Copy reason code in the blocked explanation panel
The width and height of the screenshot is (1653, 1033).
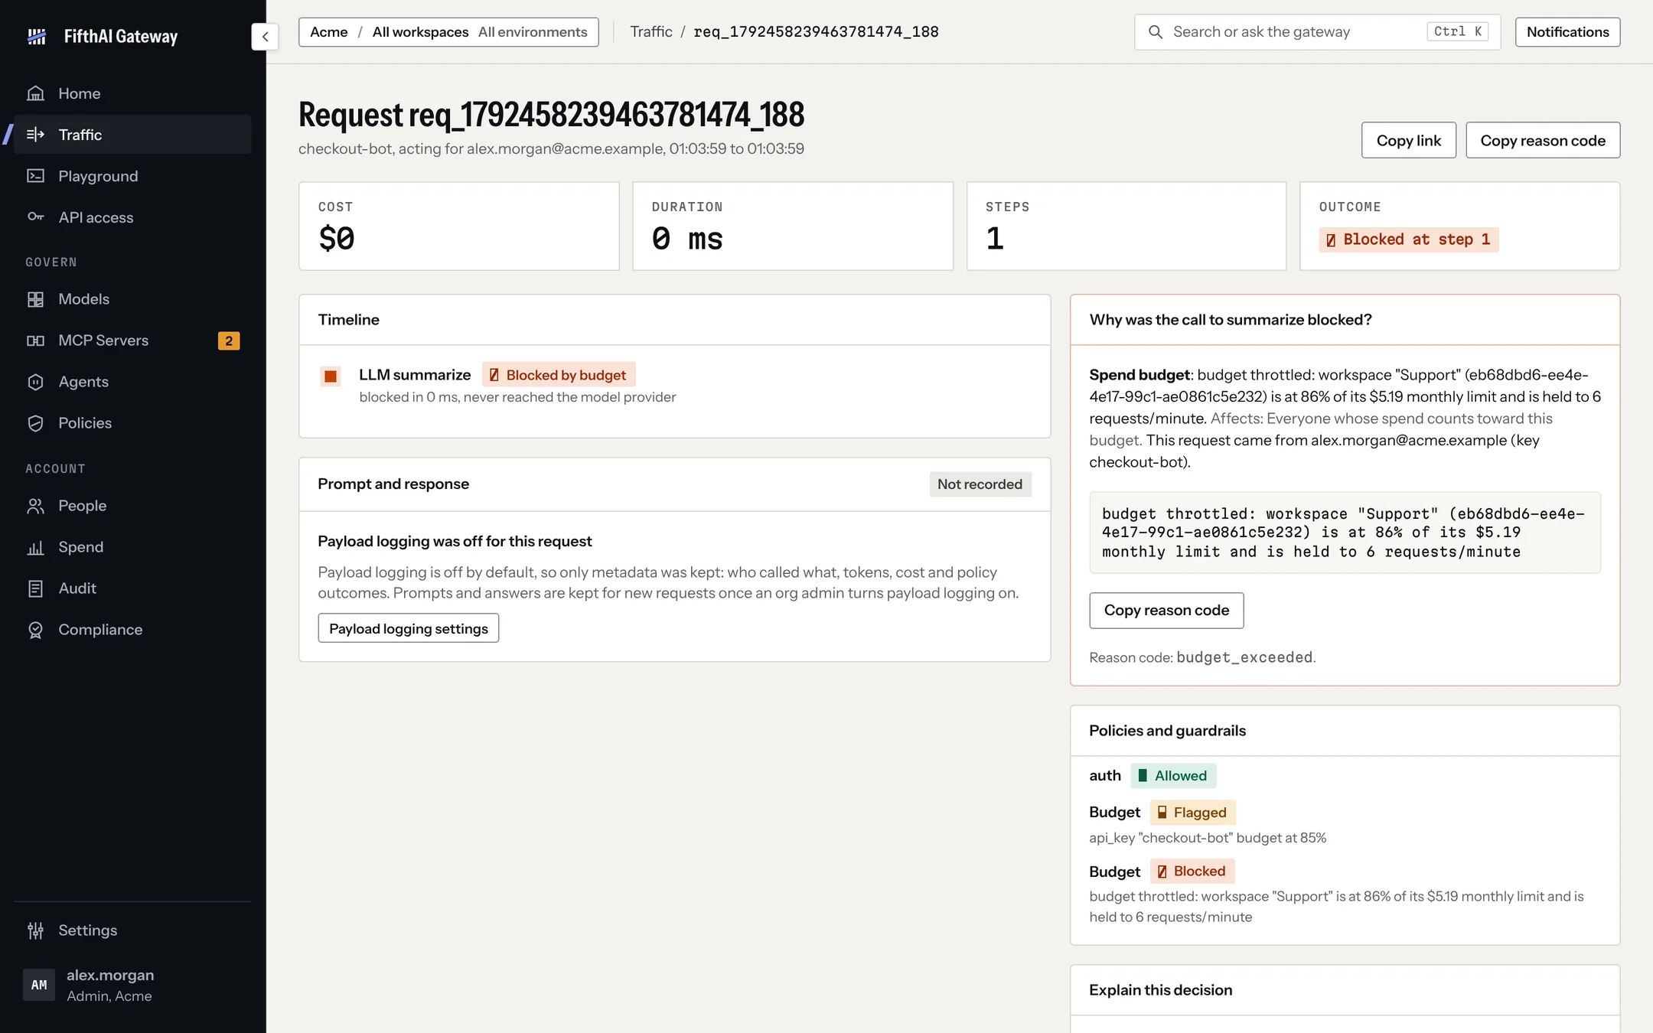pyautogui.click(x=1166, y=610)
